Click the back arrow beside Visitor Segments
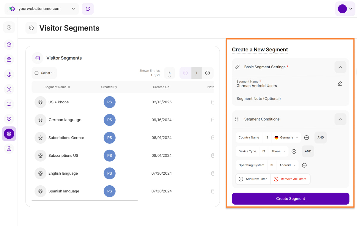357x226 pixels. [31, 28]
